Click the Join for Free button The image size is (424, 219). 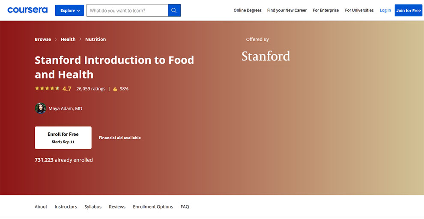[408, 10]
